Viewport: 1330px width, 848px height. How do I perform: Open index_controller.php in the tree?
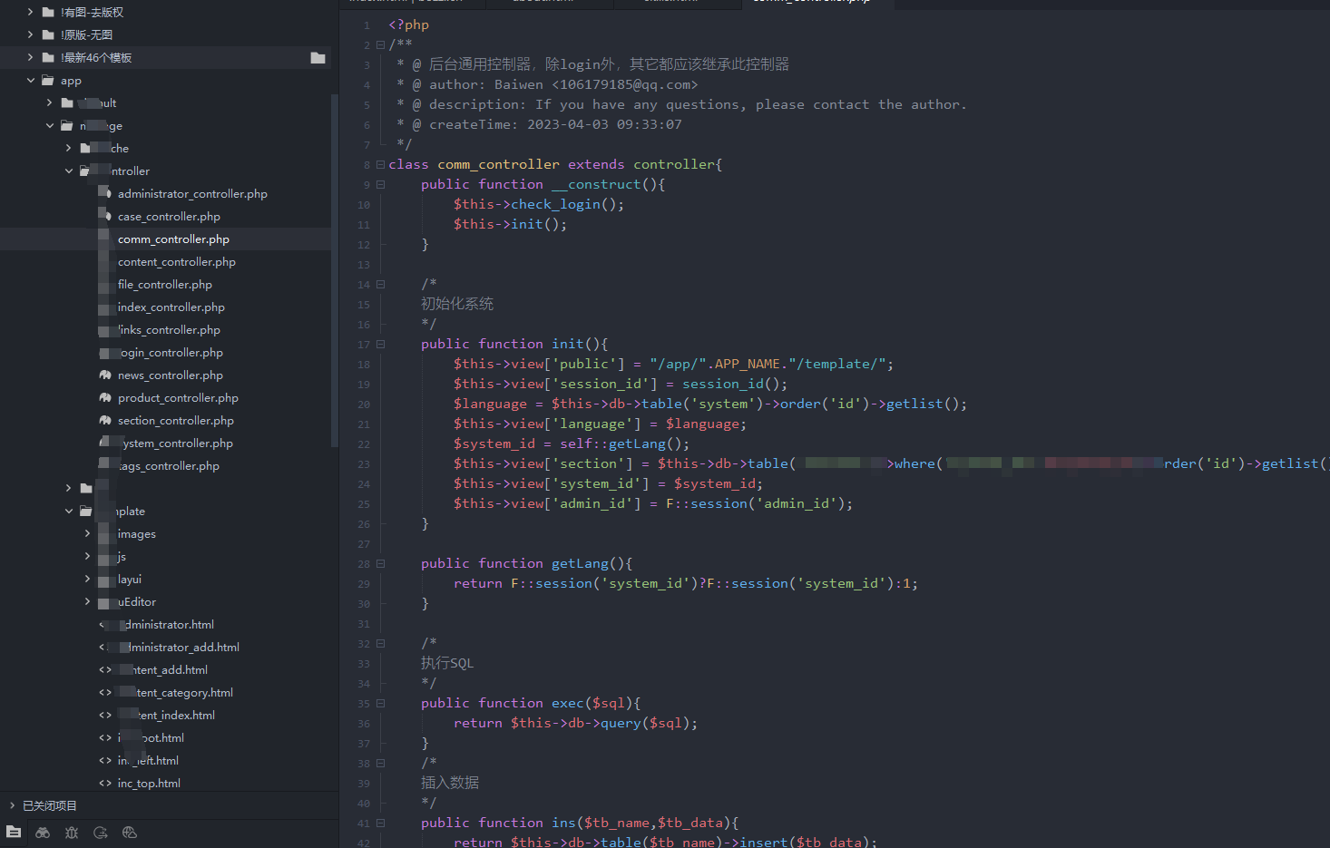click(x=171, y=307)
